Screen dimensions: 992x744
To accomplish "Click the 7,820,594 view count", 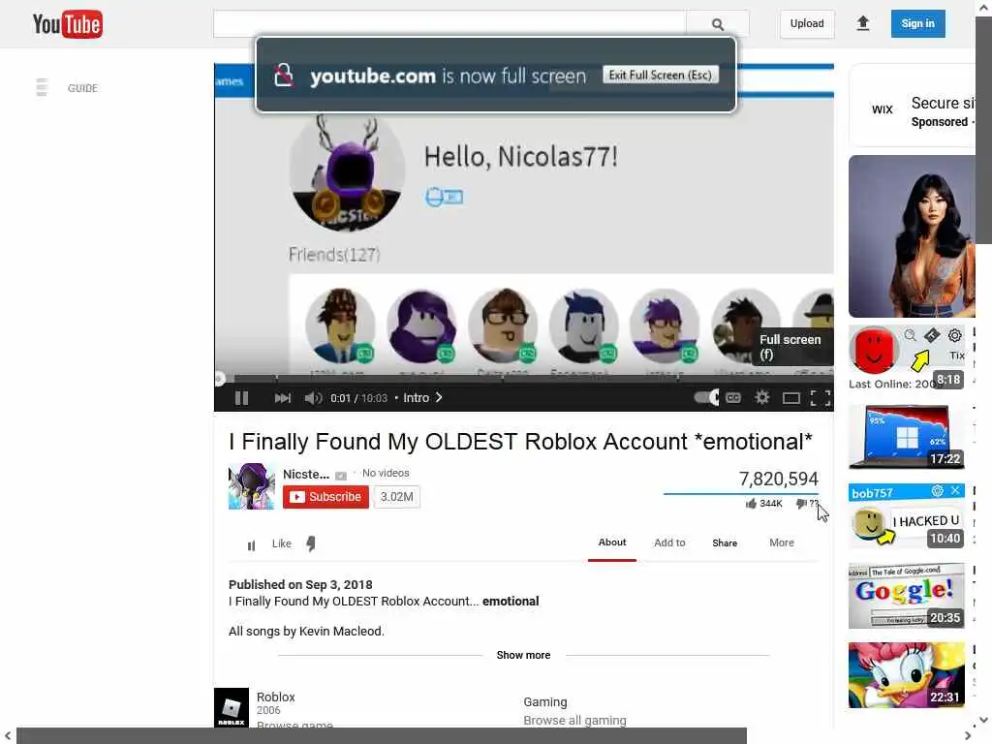I will click(779, 479).
